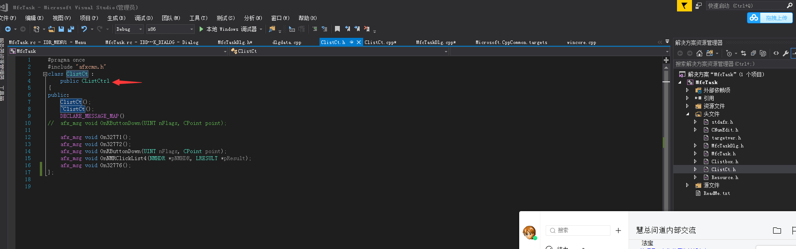Switch to the wincore.cpp tab
Image resolution: width=796 pixels, height=249 pixels.
coord(581,42)
